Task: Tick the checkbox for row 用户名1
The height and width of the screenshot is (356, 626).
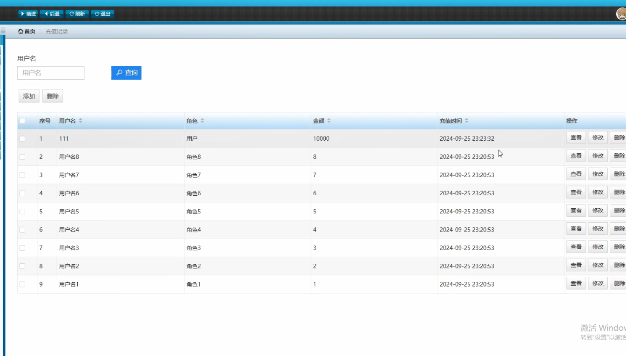Action: click(22, 284)
